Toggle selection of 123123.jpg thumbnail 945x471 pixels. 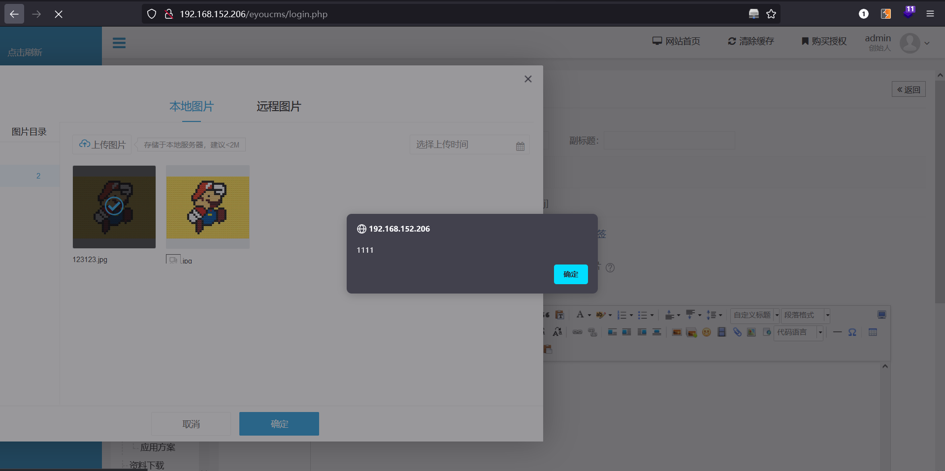point(114,207)
